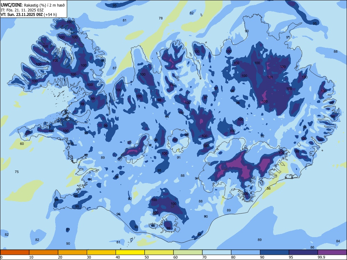Viewport: 347px width, 260px height.
Task: Click the dark orange 0–10 legend swatch
Action: pos(15,252)
